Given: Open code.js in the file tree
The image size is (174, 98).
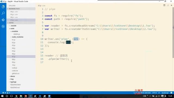Looking at the screenshot, I should point(21,68).
